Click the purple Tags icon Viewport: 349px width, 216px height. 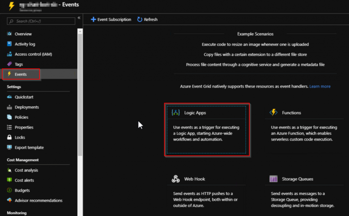(9, 64)
